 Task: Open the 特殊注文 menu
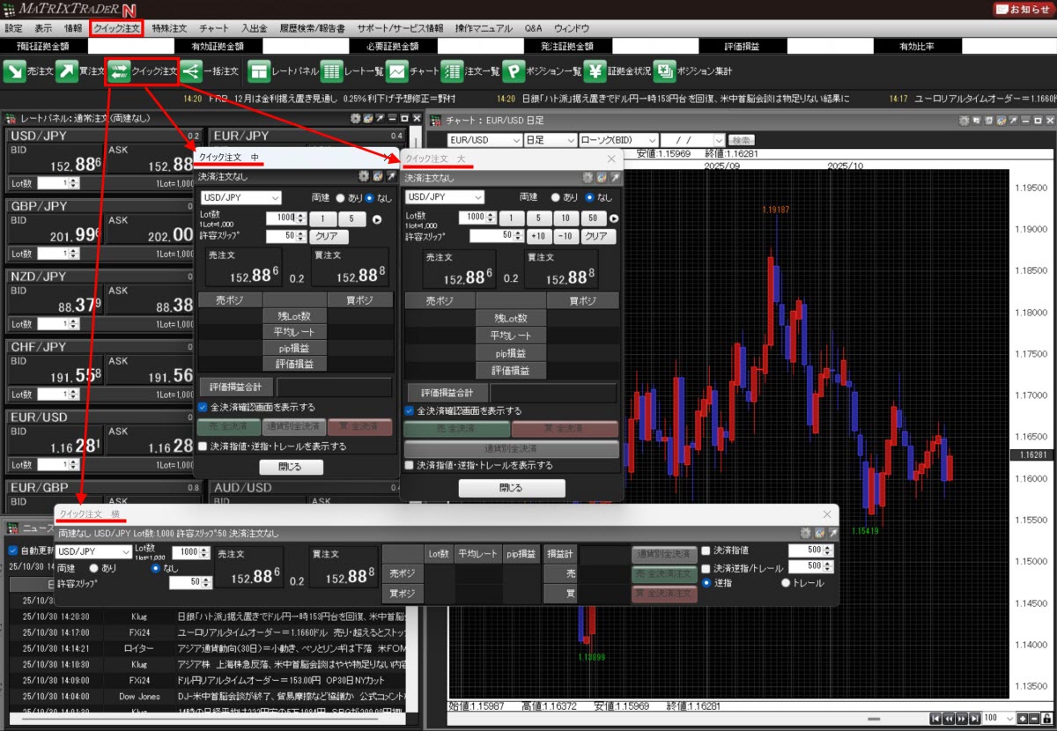click(168, 28)
